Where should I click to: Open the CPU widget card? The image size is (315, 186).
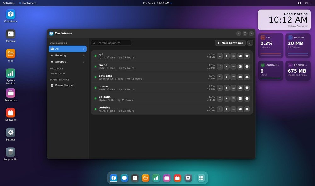271,46
